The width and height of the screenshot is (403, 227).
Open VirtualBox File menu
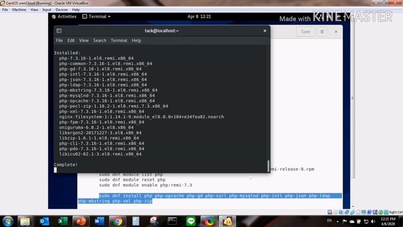tap(5, 10)
